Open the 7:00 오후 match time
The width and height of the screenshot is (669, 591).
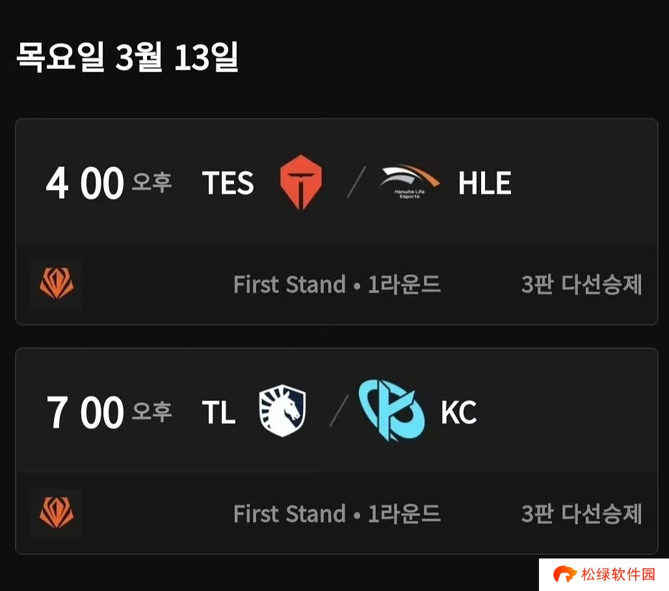(109, 413)
